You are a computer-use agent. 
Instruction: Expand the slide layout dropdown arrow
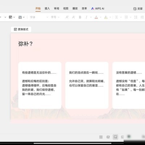point(14,17)
